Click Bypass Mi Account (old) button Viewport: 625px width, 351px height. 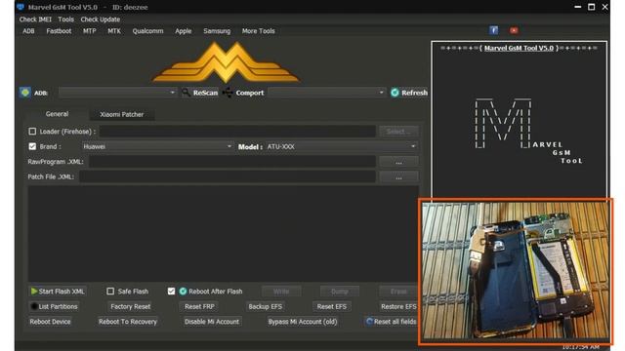(x=303, y=322)
